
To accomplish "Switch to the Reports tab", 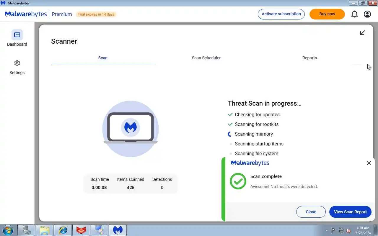I will [309, 58].
